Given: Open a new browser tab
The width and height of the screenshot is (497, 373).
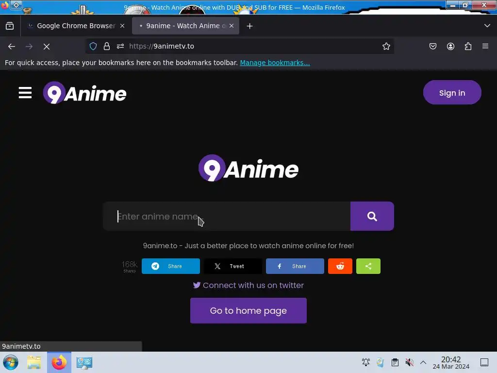Looking at the screenshot, I should [250, 26].
